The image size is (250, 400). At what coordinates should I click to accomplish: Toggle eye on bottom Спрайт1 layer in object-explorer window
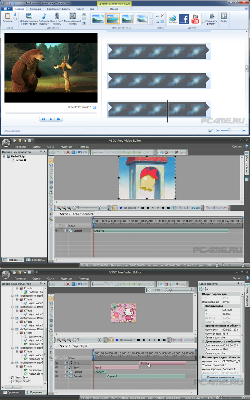pos(57,376)
